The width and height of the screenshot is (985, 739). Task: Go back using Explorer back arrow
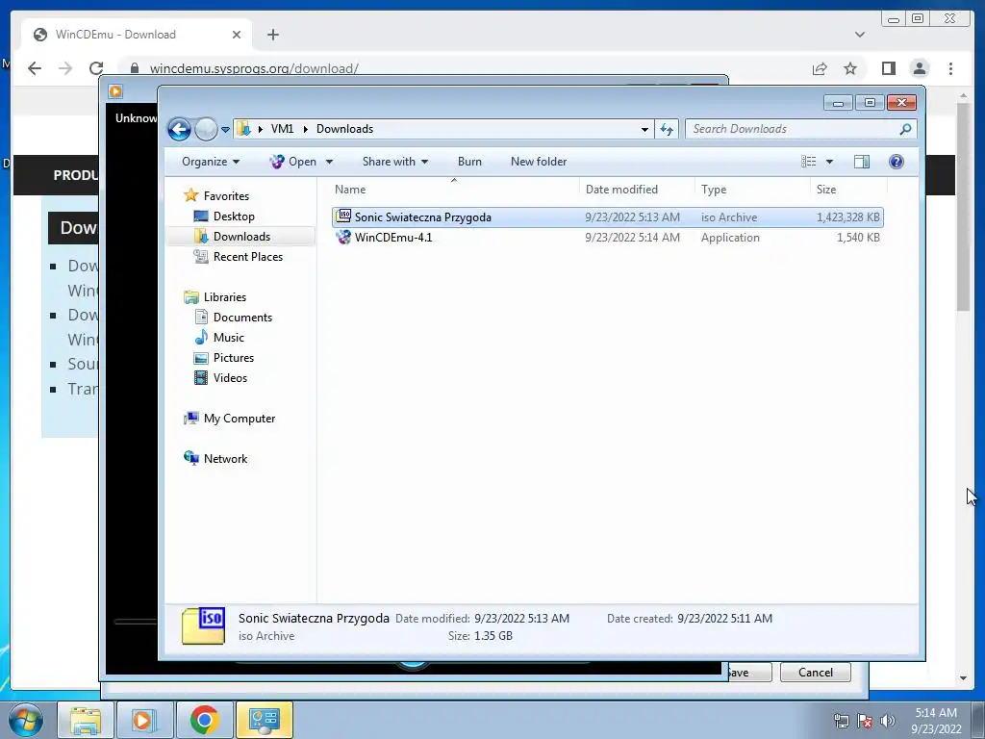click(179, 130)
